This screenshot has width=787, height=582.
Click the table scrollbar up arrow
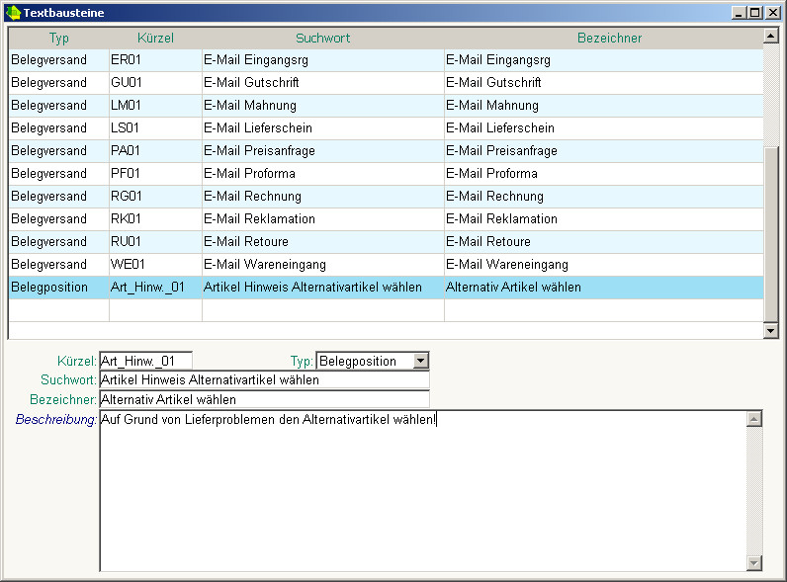point(770,36)
